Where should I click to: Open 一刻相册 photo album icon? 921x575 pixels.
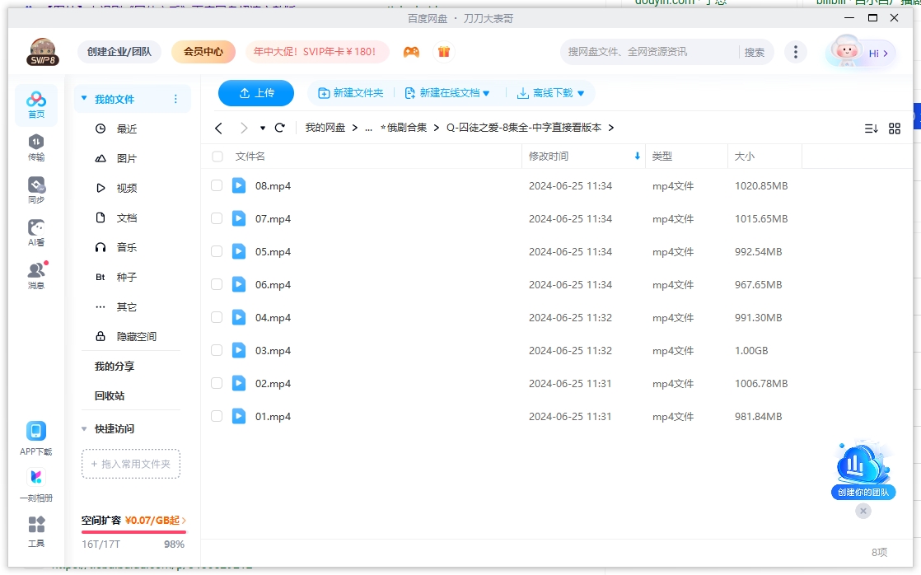[35, 476]
